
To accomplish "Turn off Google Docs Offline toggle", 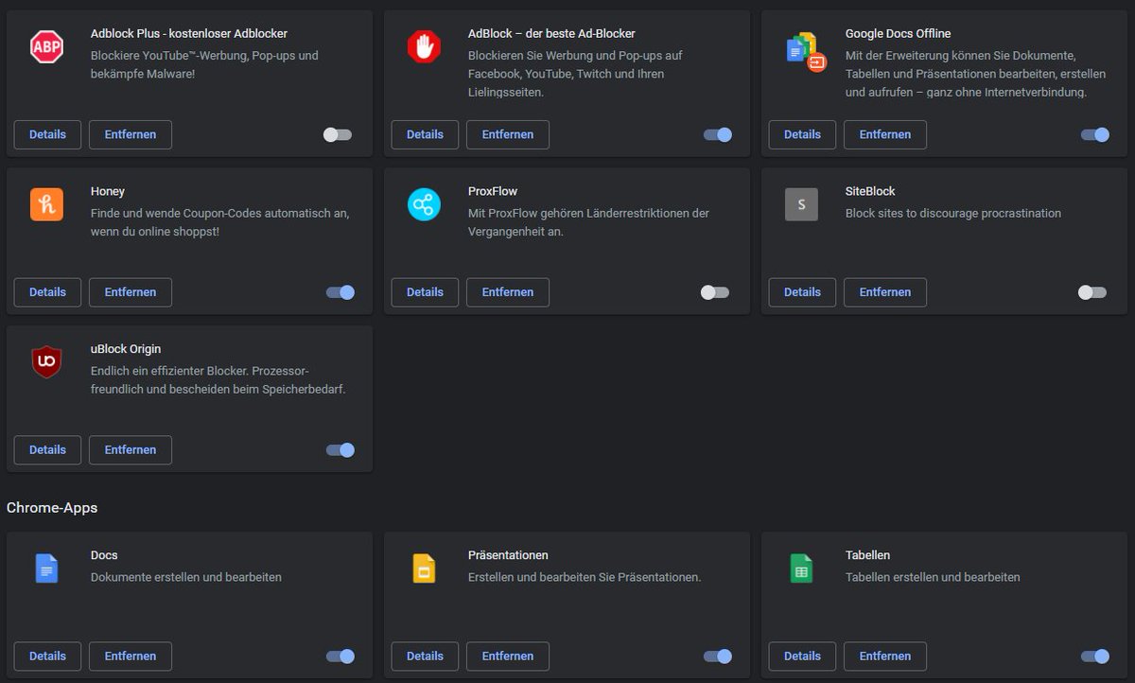I will [1095, 134].
